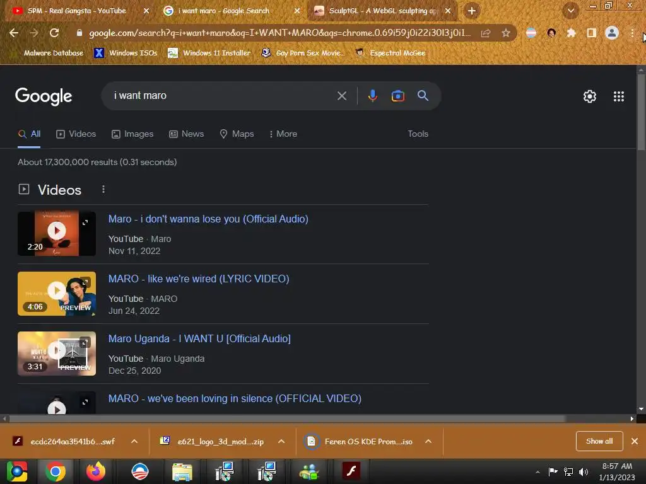This screenshot has width=646, height=484.
Task: Click the Start button on taskbar
Action: click(x=17, y=471)
